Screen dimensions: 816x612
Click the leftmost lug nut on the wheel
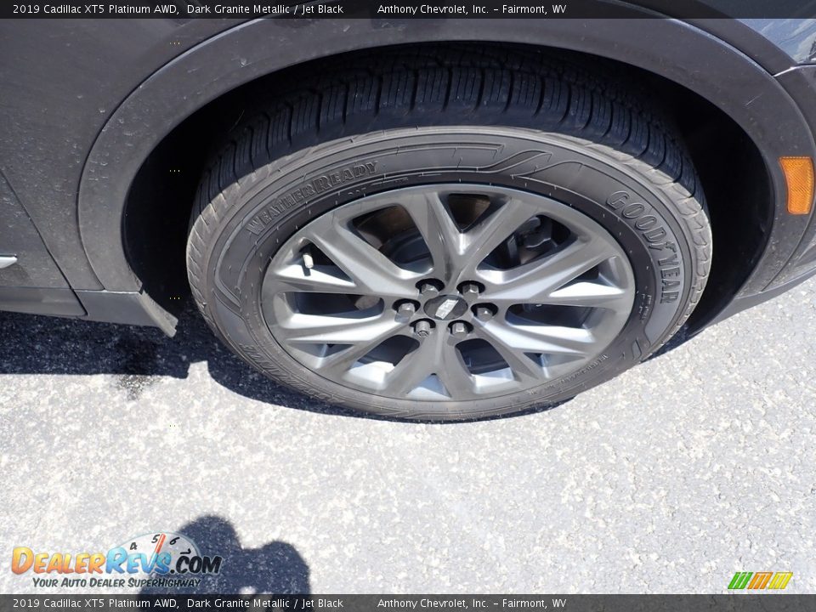406,309
